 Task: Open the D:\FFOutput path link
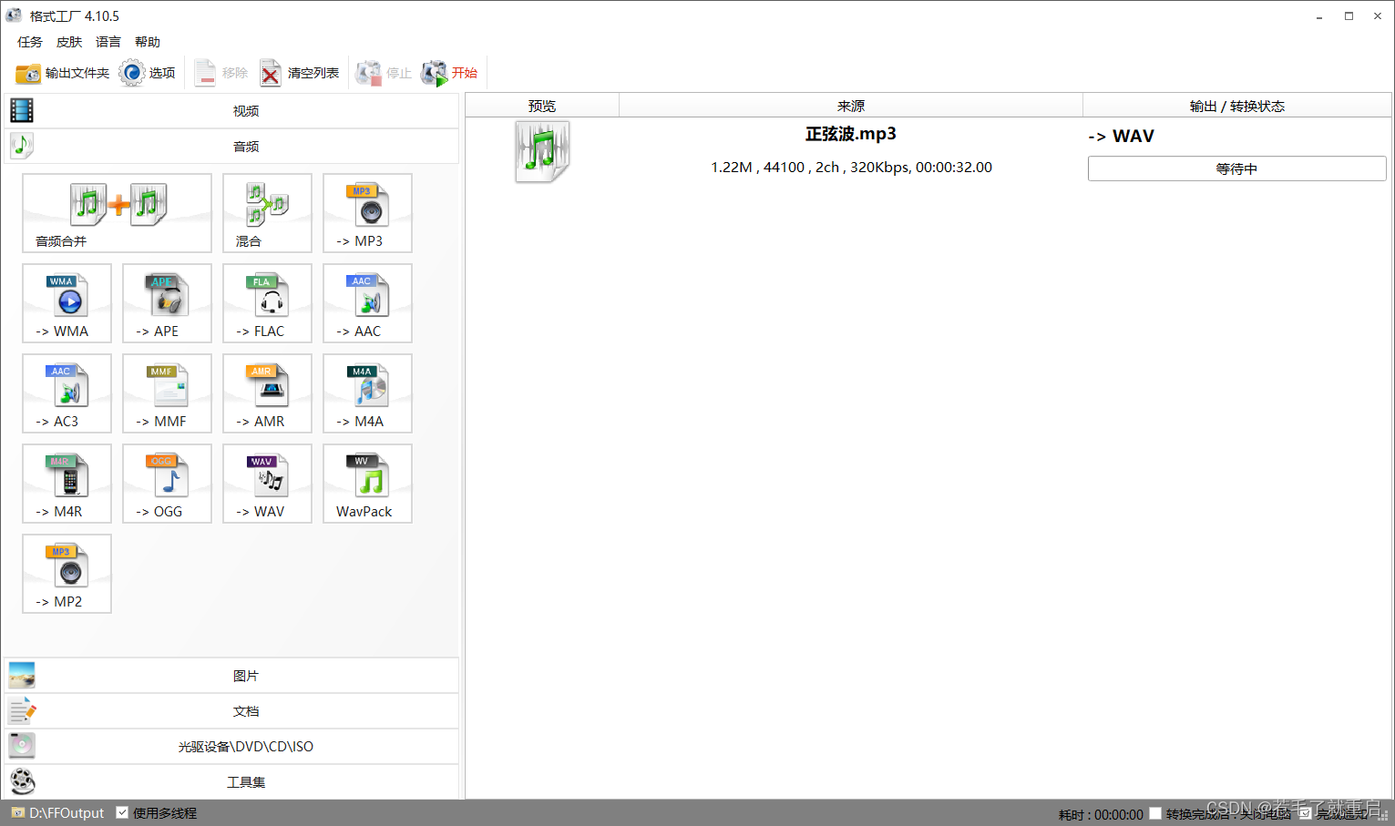[67, 812]
